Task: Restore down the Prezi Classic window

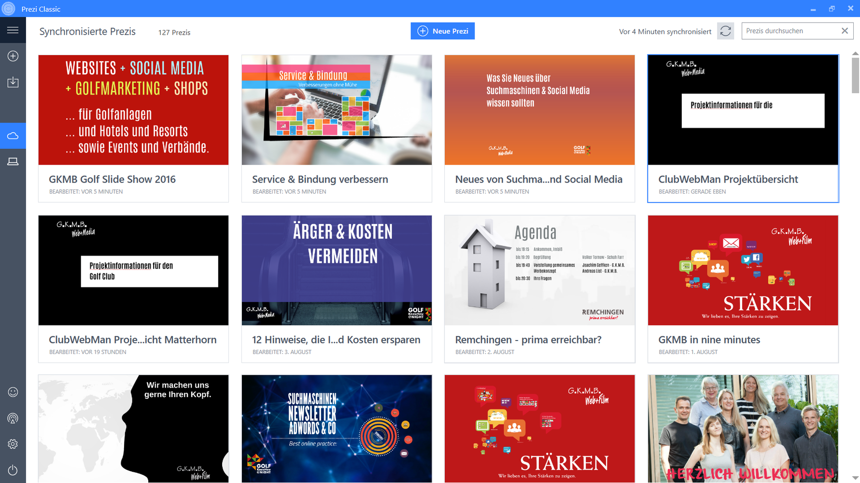Action: click(x=832, y=9)
